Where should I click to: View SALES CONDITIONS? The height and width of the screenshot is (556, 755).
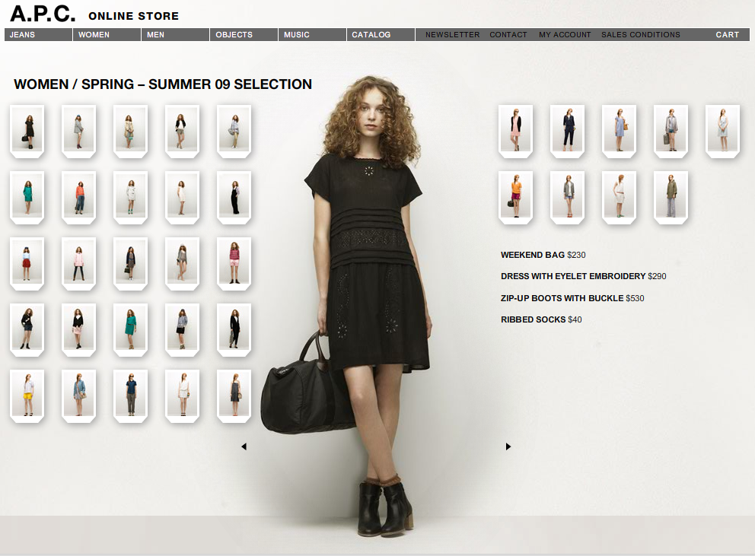coord(640,35)
